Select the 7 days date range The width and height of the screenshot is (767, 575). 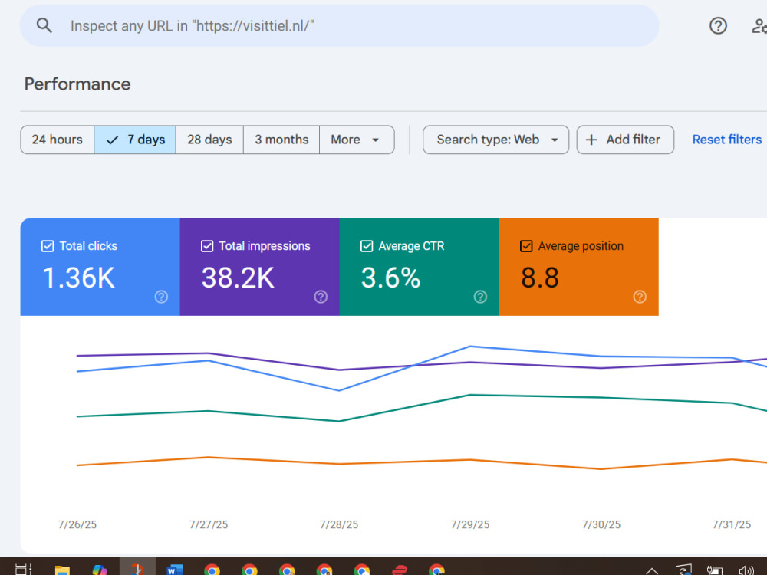[135, 140]
